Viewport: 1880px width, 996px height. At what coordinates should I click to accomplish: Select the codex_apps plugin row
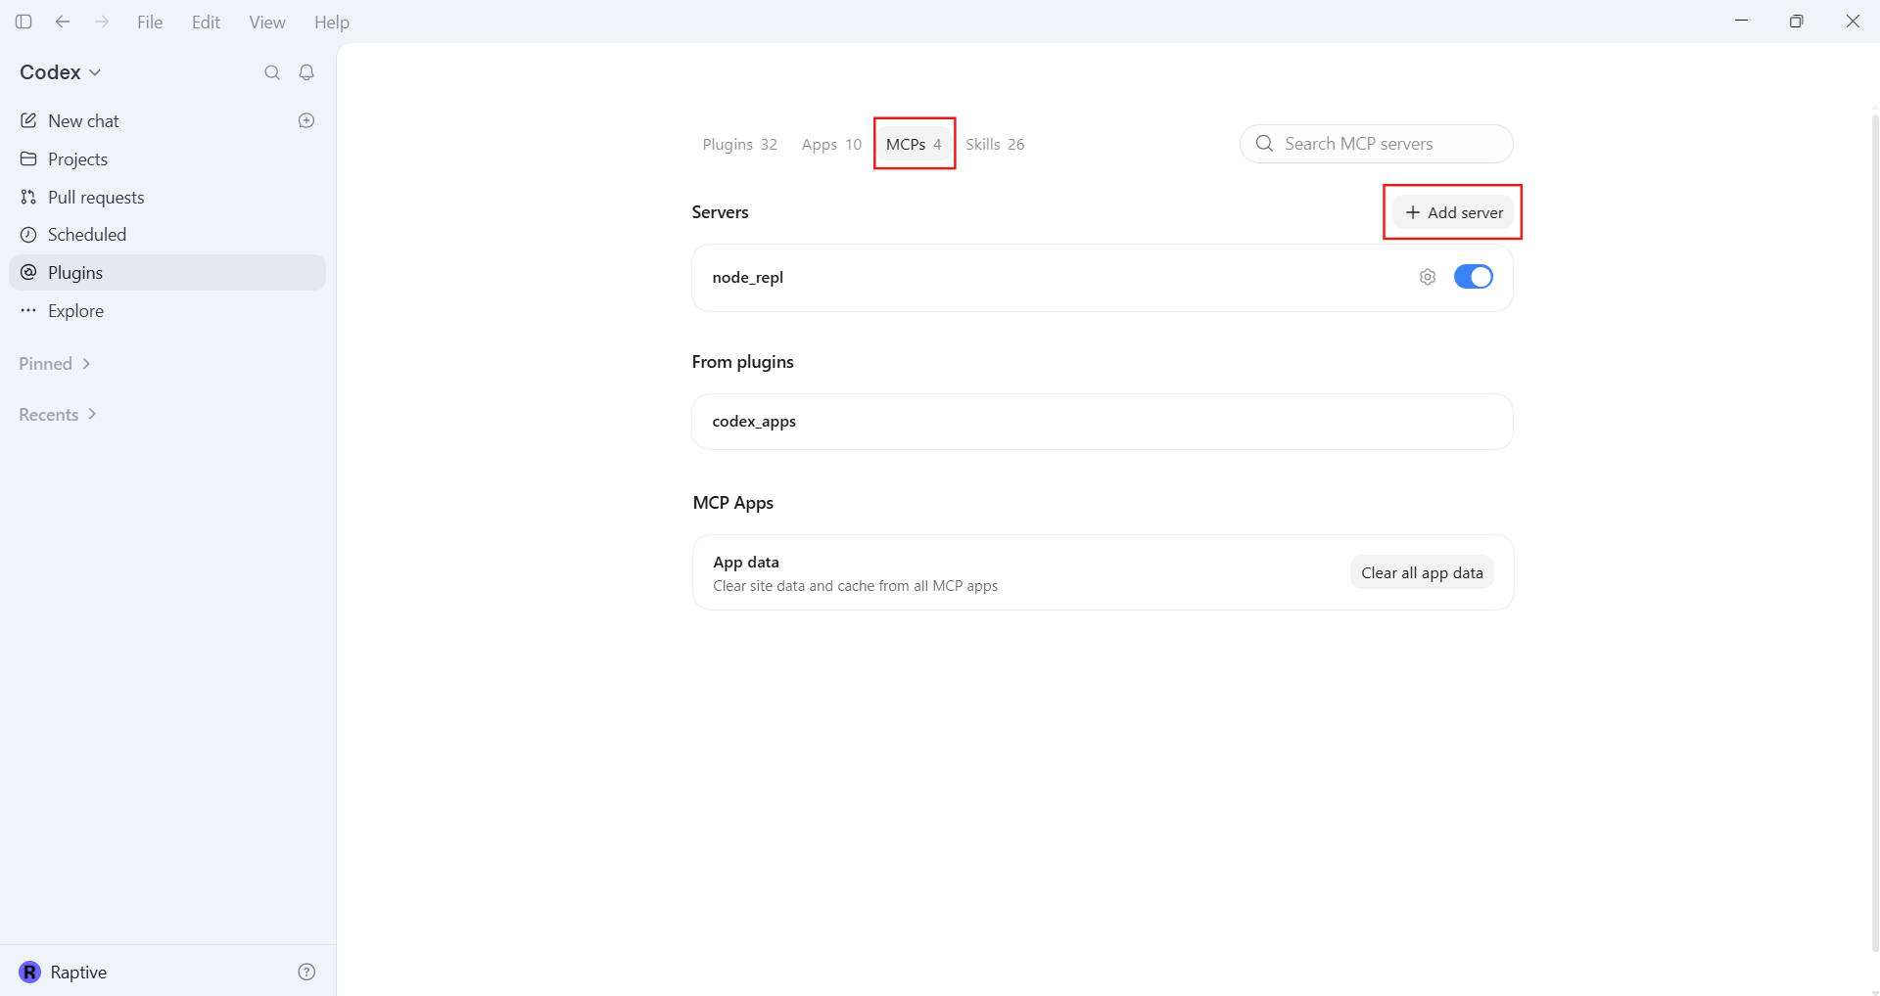coord(1103,422)
